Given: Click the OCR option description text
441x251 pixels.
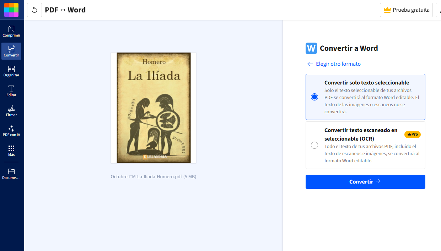Looking at the screenshot, I should (x=372, y=153).
